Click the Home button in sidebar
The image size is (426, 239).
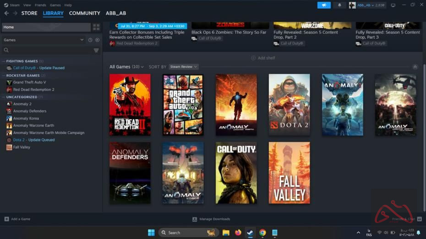click(46, 27)
